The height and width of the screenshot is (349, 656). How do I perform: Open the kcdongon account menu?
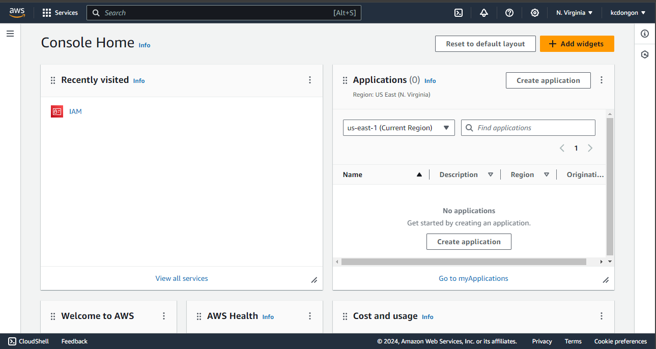coord(628,13)
